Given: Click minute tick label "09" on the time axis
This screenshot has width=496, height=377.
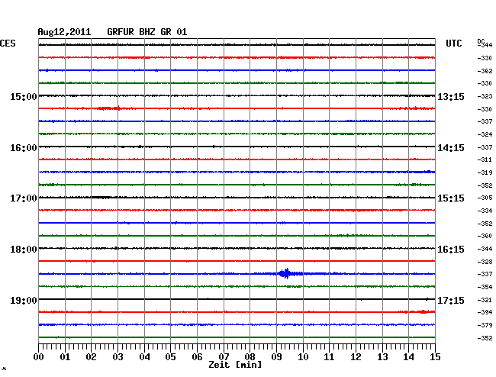Looking at the screenshot, I should pos(276,357).
